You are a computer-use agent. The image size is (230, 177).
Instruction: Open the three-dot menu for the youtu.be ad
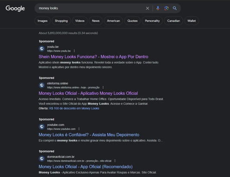(x=74, y=51)
